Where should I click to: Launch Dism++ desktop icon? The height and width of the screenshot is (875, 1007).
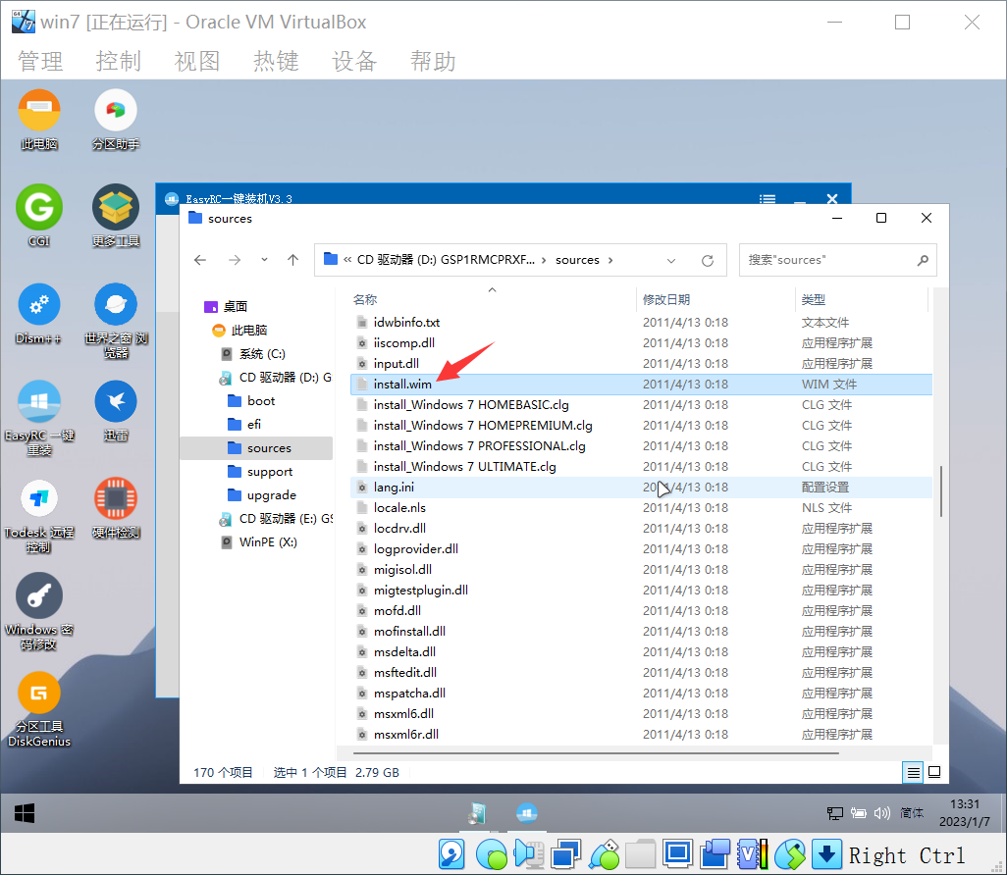coord(39,313)
